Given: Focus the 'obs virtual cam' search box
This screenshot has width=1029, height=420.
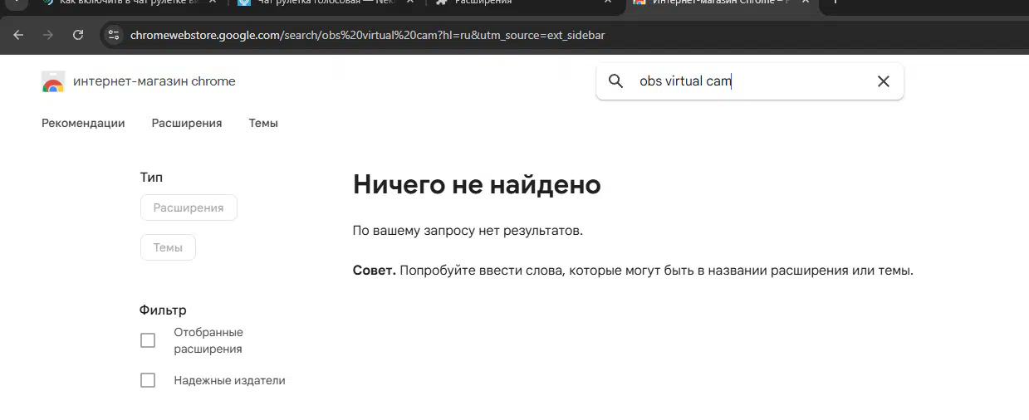Looking at the screenshot, I should (749, 81).
